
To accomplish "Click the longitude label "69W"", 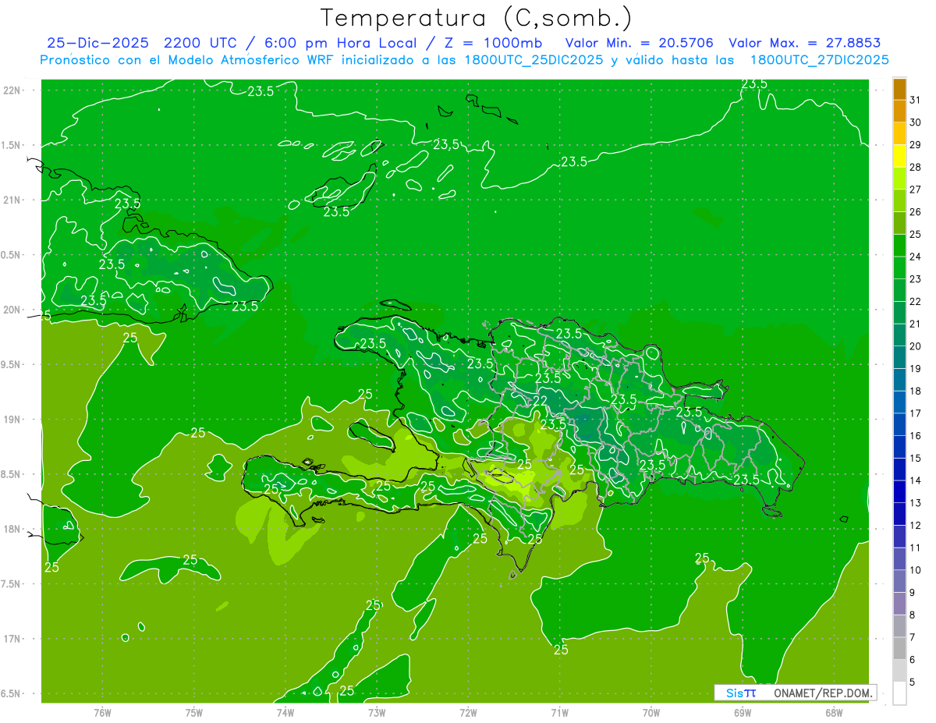I will coord(743,712).
